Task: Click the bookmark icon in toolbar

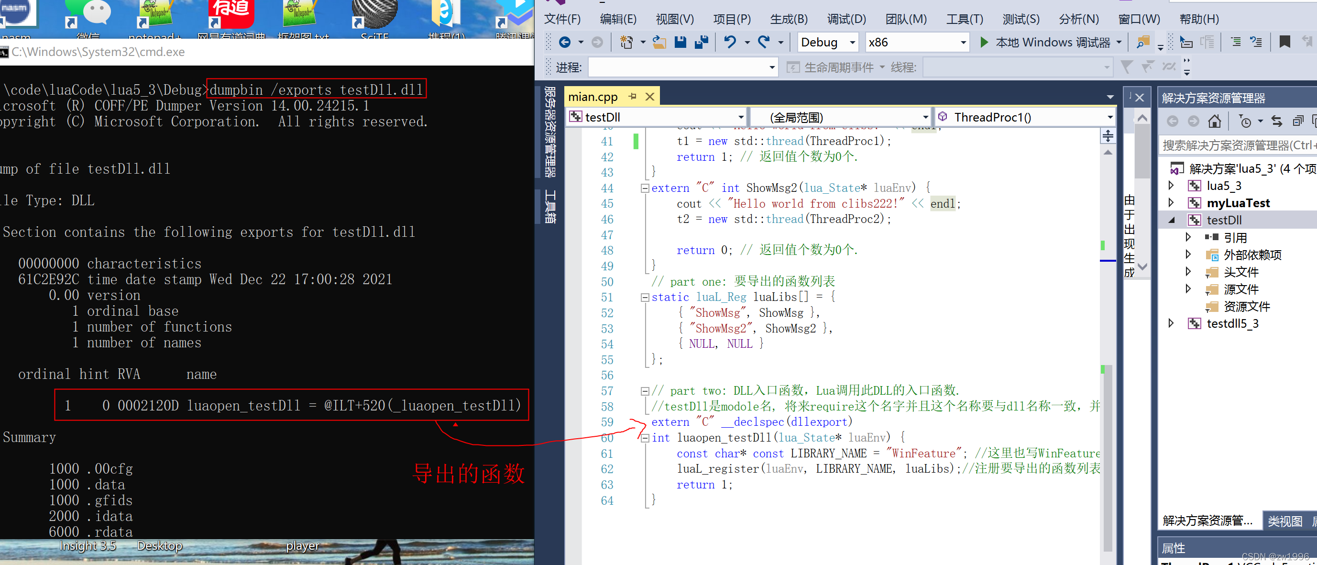Action: point(1284,42)
